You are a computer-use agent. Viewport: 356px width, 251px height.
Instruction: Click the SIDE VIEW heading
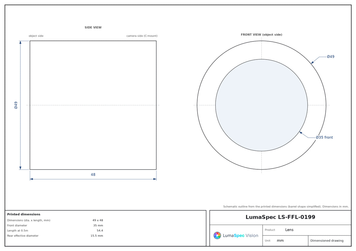(x=93, y=28)
